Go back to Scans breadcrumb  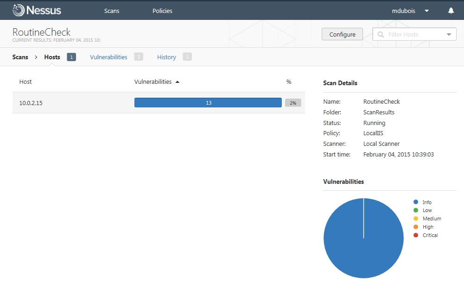20,57
